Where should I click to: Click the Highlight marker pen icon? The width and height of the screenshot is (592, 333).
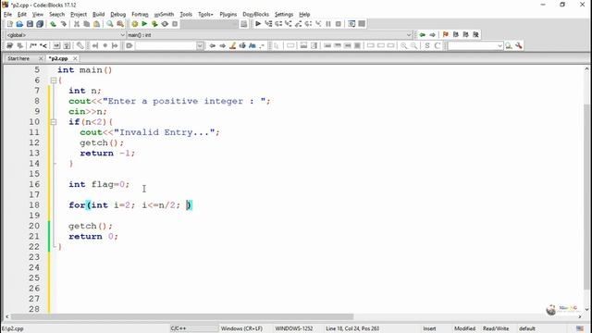point(232,45)
